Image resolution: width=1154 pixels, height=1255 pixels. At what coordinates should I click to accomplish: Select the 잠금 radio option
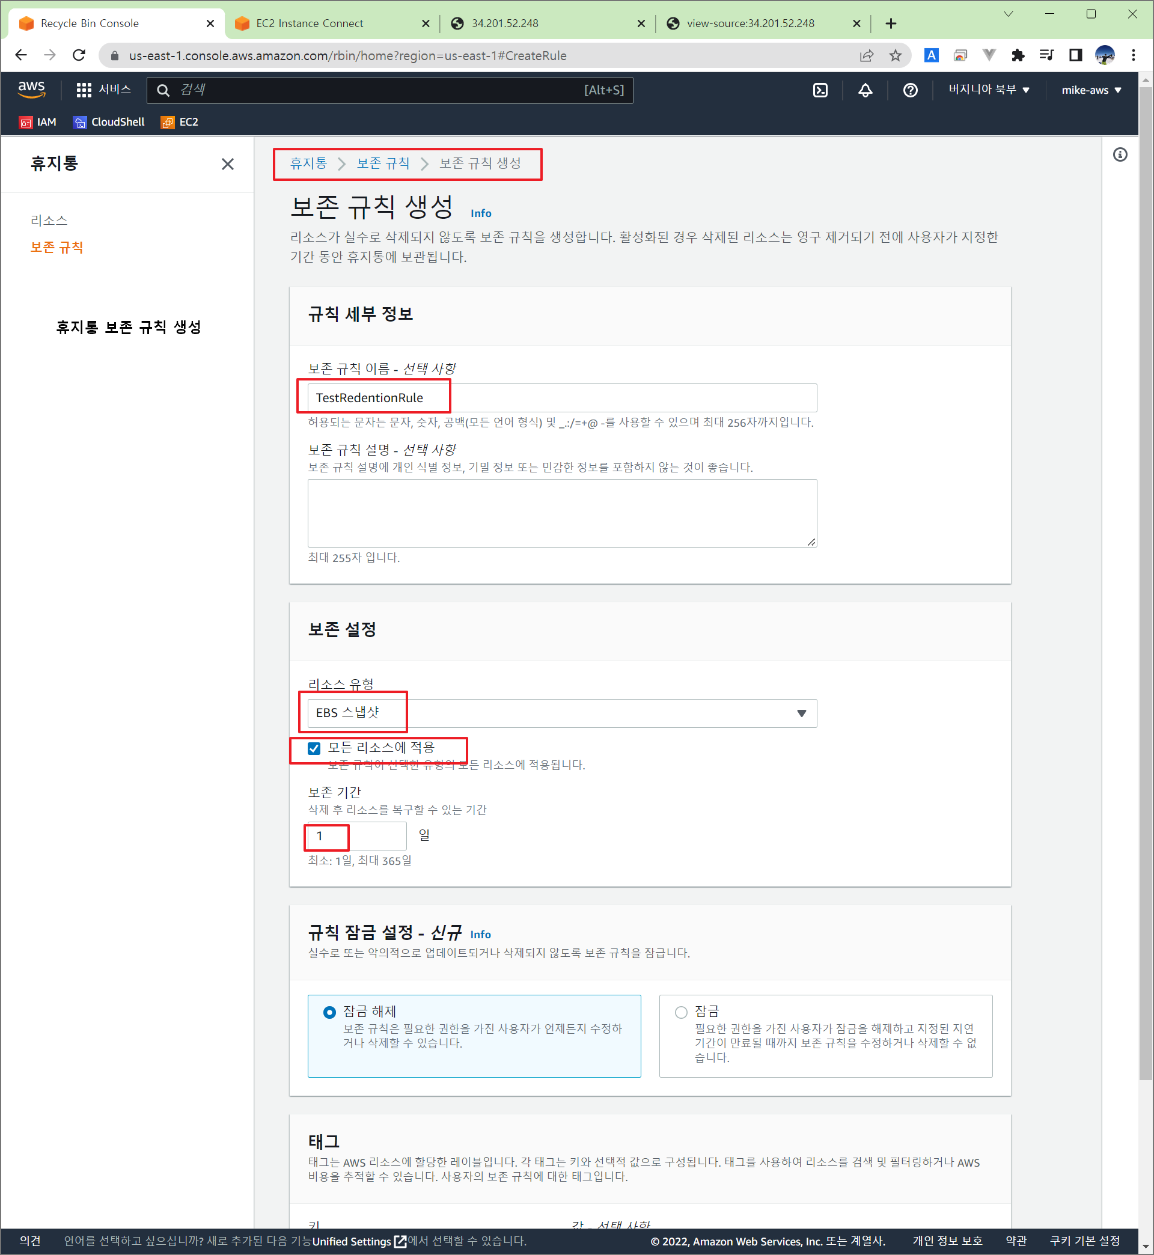click(680, 1012)
